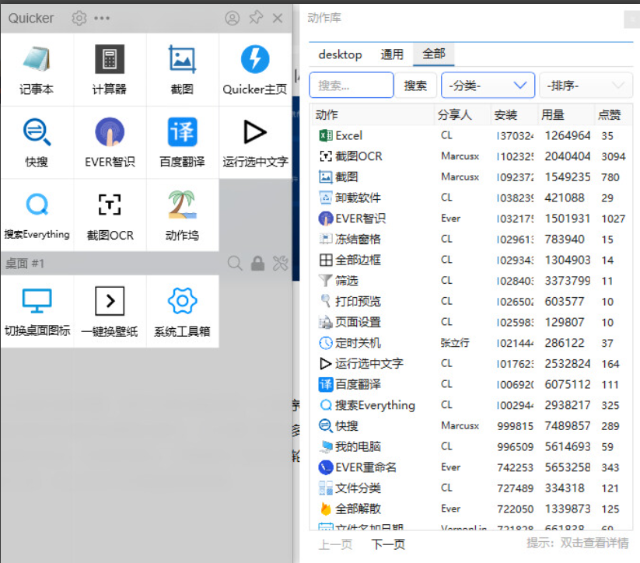Select 快搜 row in library list
This screenshot has width=640, height=563.
click(472, 426)
